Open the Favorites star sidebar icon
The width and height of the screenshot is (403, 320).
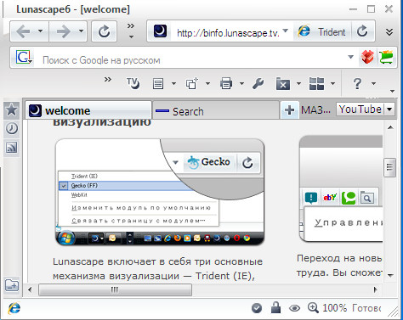pyautogui.click(x=12, y=109)
